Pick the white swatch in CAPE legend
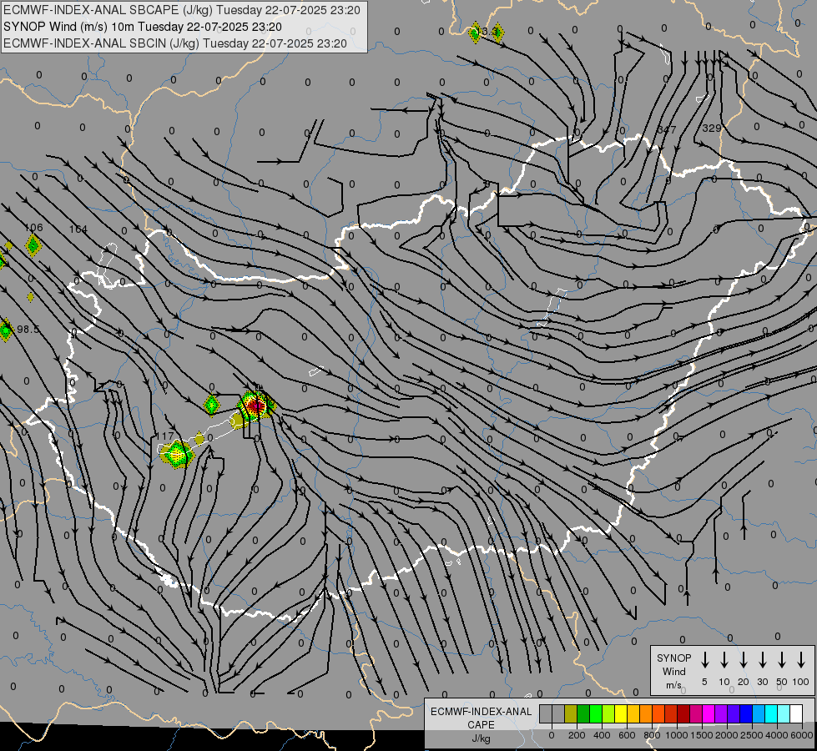The width and height of the screenshot is (817, 751). (795, 714)
